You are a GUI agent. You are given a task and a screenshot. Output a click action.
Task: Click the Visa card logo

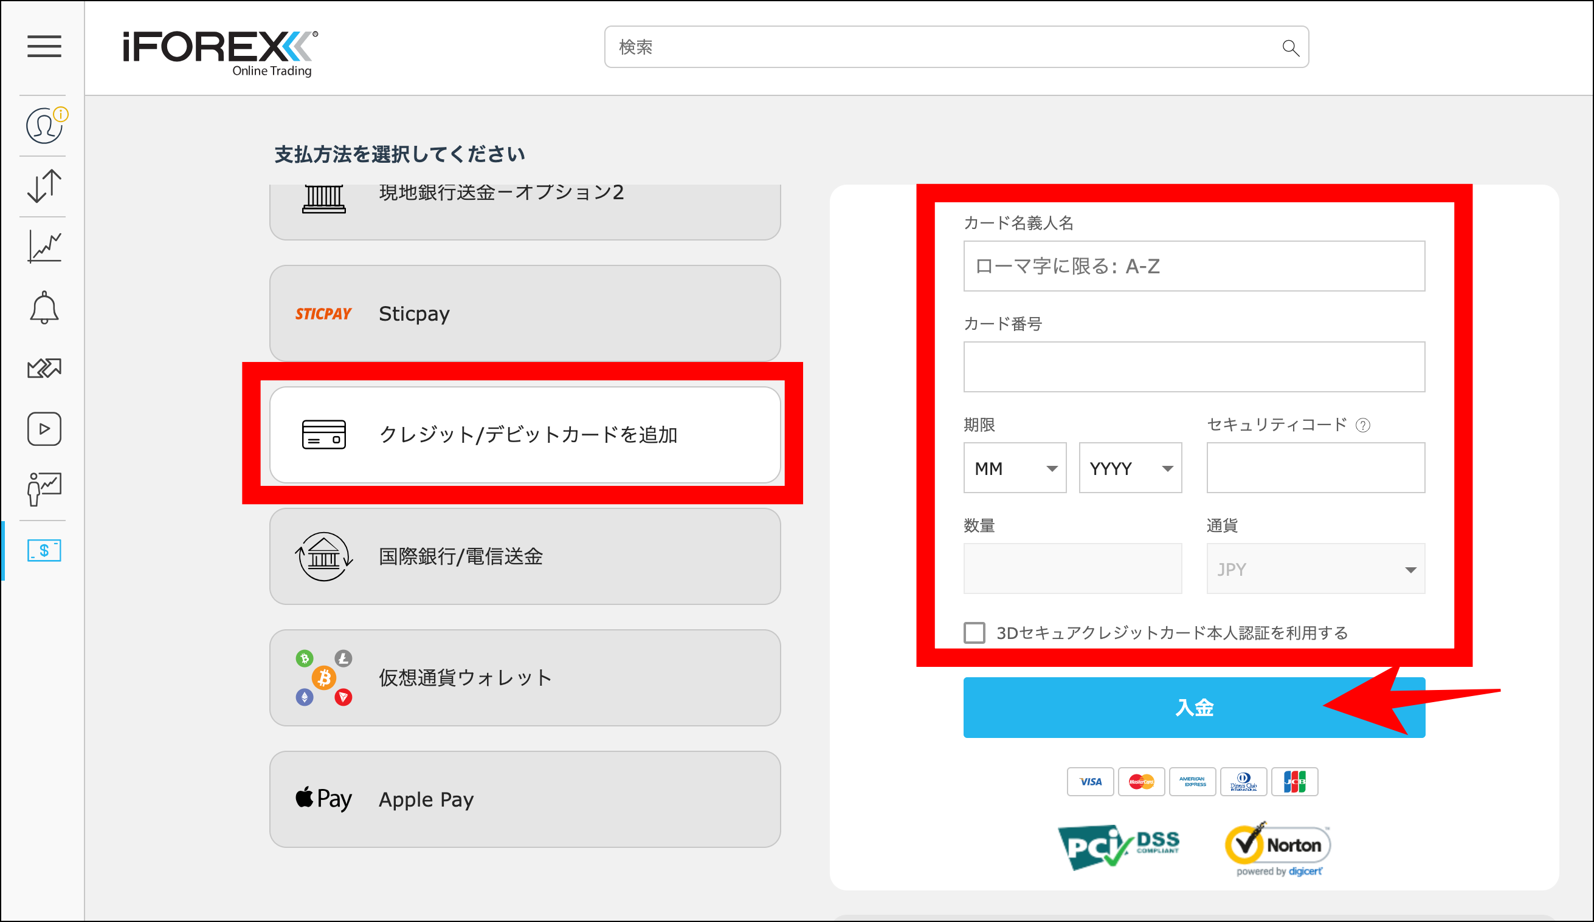coord(1091,782)
